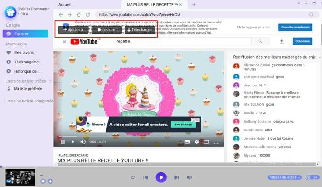Expand the chat replay dropdown arrow
This screenshot has width=322, height=187.
coord(320,57)
